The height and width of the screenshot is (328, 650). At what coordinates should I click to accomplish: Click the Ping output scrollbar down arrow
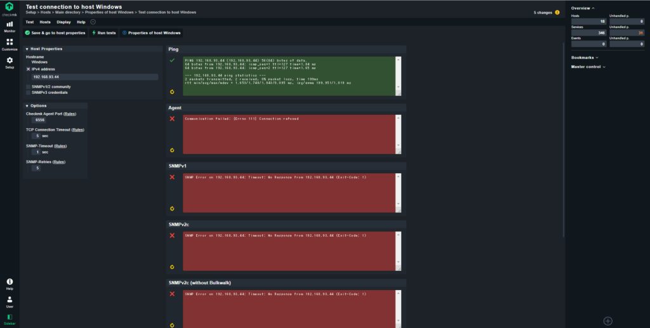coord(399,88)
